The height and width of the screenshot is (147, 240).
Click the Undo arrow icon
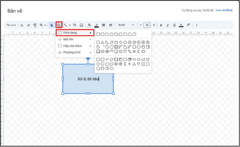click(22, 25)
